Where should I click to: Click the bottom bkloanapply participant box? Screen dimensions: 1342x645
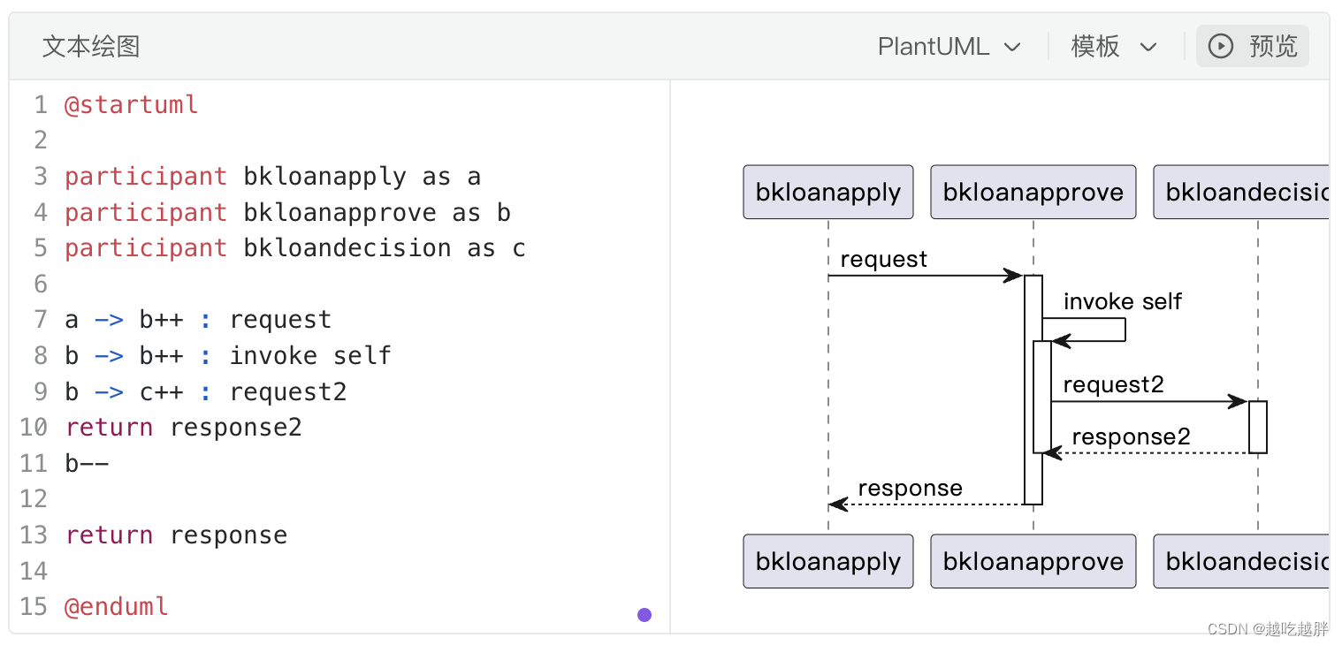click(827, 561)
